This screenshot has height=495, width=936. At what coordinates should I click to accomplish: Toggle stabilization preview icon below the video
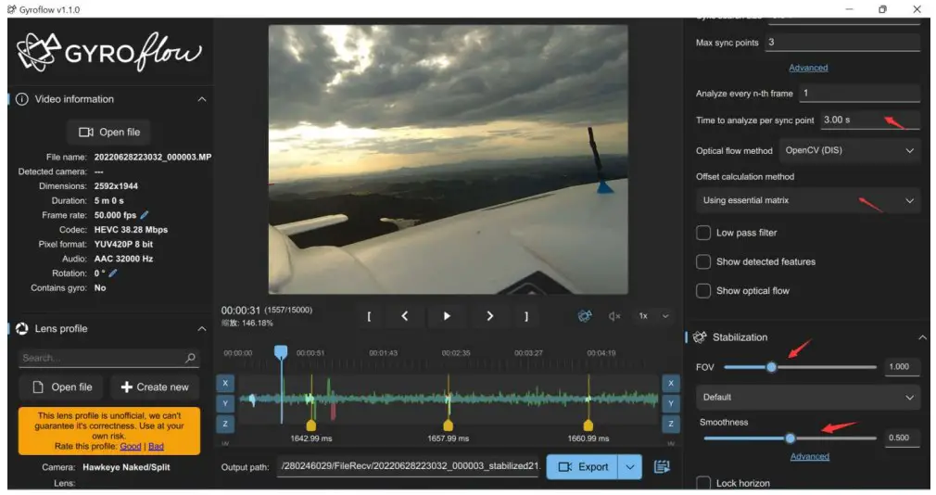(585, 316)
